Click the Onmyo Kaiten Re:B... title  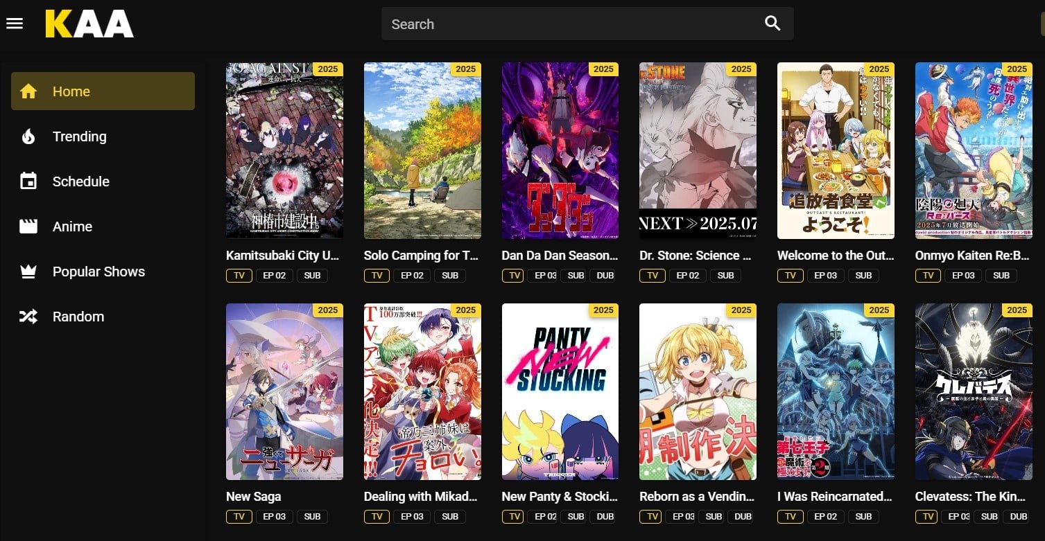[x=972, y=256]
